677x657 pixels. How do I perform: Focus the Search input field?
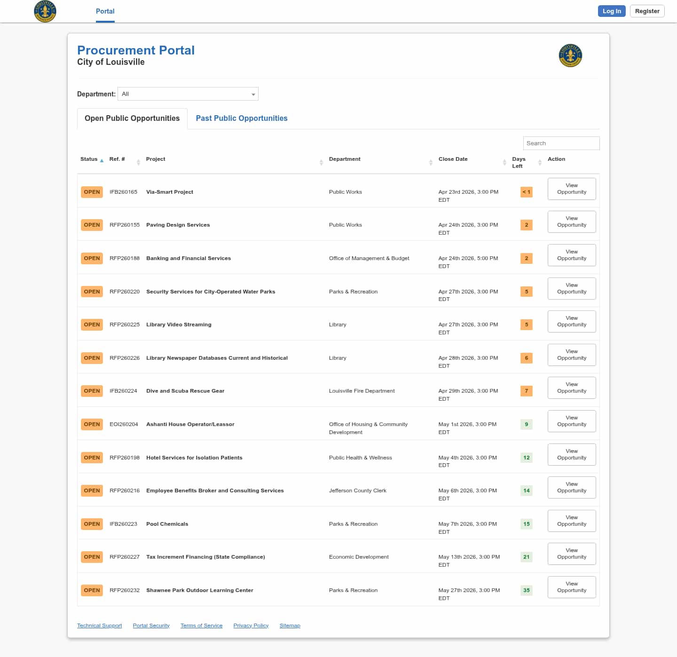(x=561, y=143)
